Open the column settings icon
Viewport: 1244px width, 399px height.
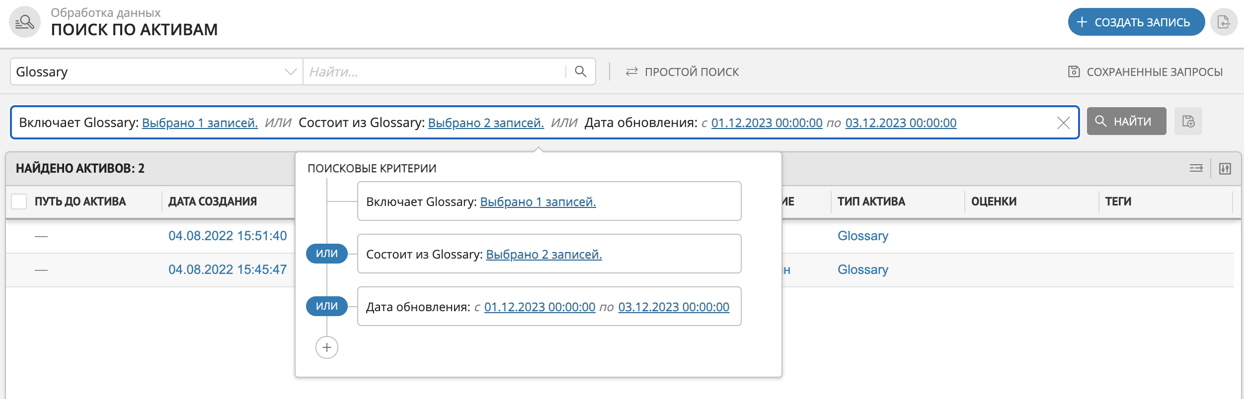[x=1225, y=169]
